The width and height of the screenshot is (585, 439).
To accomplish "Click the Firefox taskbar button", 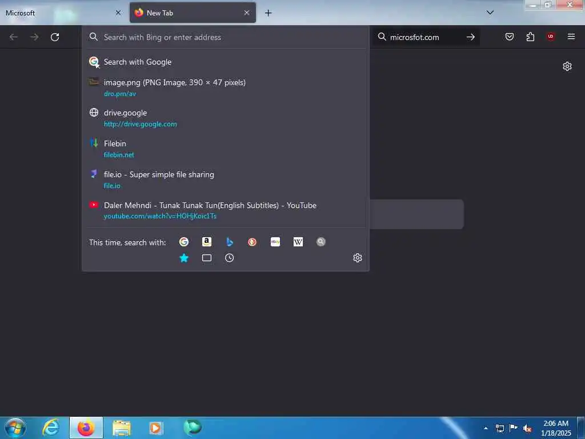I will click(x=86, y=428).
